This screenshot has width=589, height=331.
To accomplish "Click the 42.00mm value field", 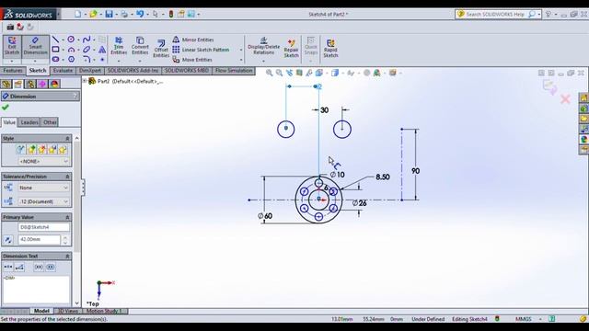I will coord(39,239).
